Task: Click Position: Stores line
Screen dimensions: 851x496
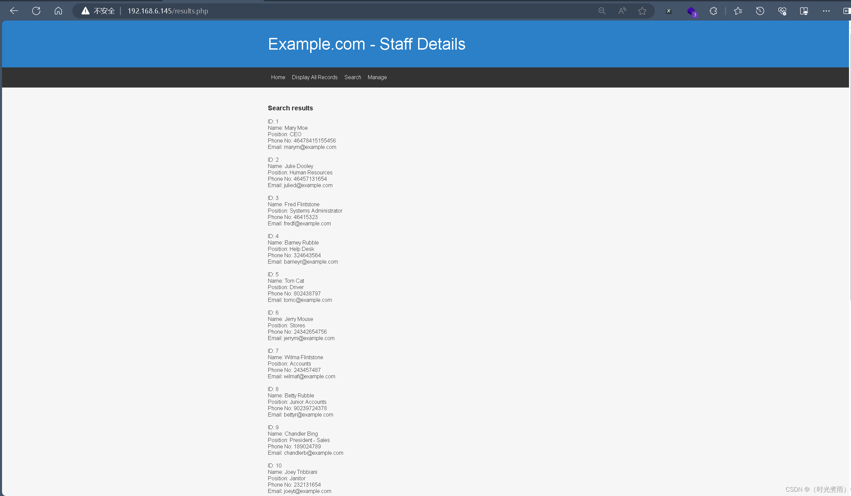Action: pos(286,326)
